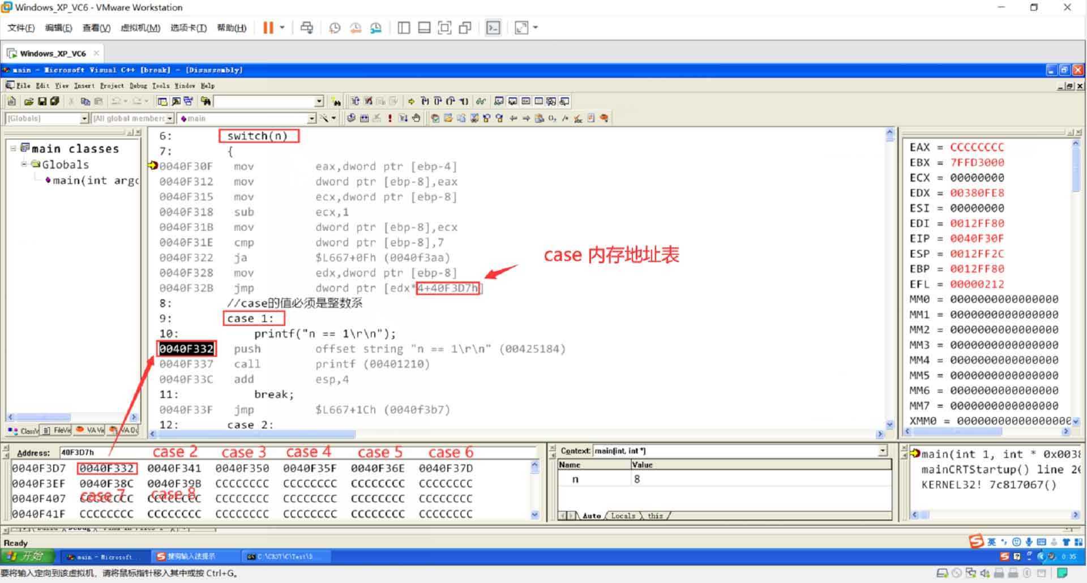
Task: Toggle the Registers window icon
Action: click(x=525, y=101)
